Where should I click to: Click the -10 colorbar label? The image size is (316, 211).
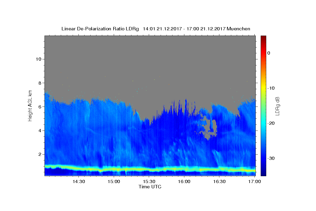[x=271, y=88]
